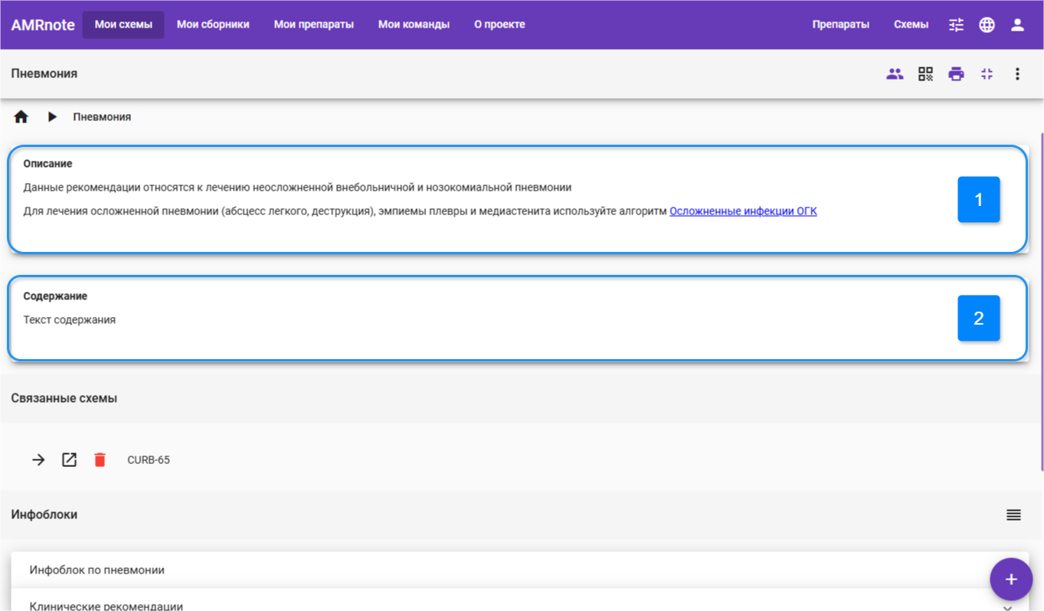Click Текст содержания text
This screenshot has height=611, width=1044.
[x=69, y=320]
